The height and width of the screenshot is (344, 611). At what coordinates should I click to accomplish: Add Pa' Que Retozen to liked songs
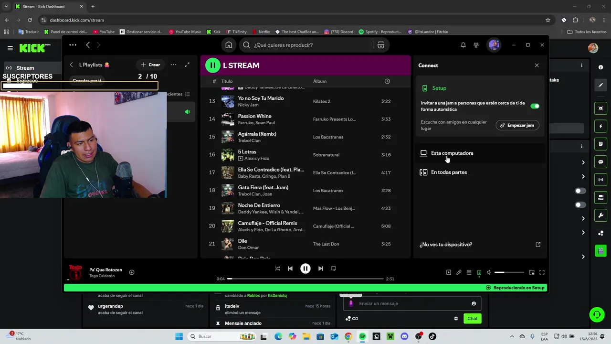tap(132, 272)
